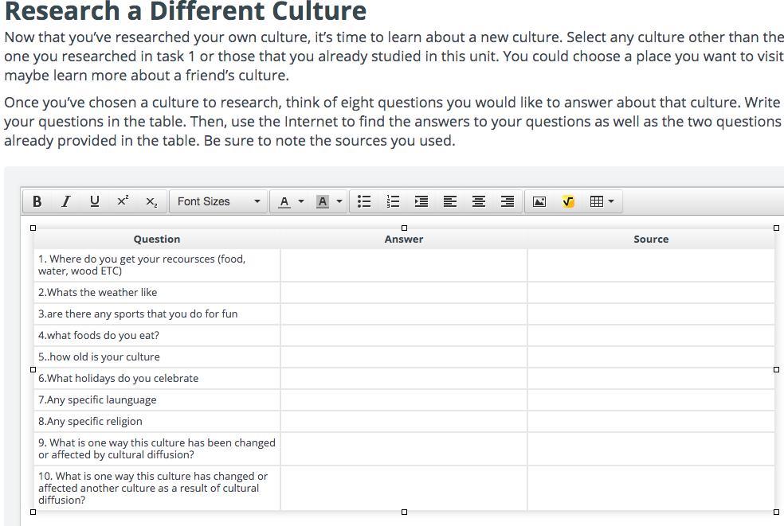
Task: Align text to the left
Action: tap(450, 201)
